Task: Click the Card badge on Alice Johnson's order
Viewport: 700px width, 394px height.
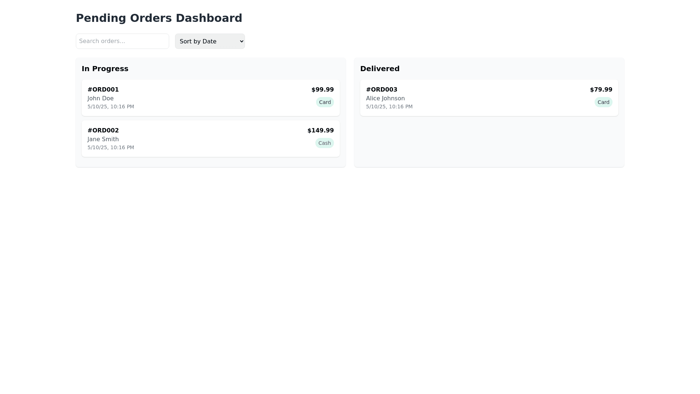Action: [x=603, y=102]
